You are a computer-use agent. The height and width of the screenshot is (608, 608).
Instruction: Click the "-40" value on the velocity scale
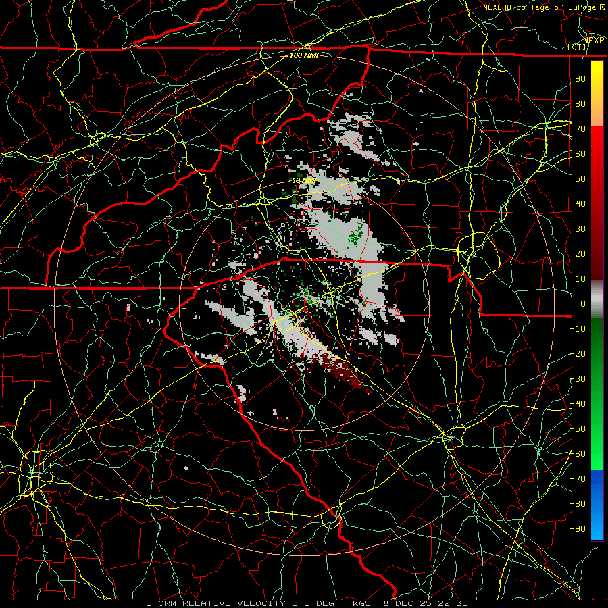[578, 404]
